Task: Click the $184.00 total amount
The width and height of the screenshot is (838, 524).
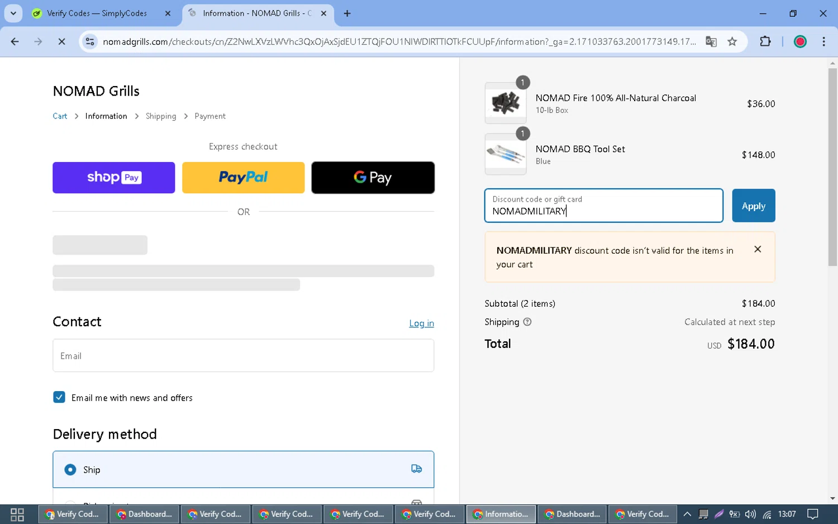Action: [x=751, y=344]
